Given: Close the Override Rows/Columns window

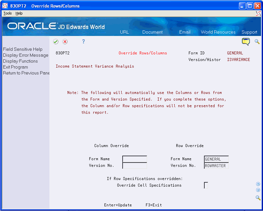Looking at the screenshot, I should (x=257, y=6).
